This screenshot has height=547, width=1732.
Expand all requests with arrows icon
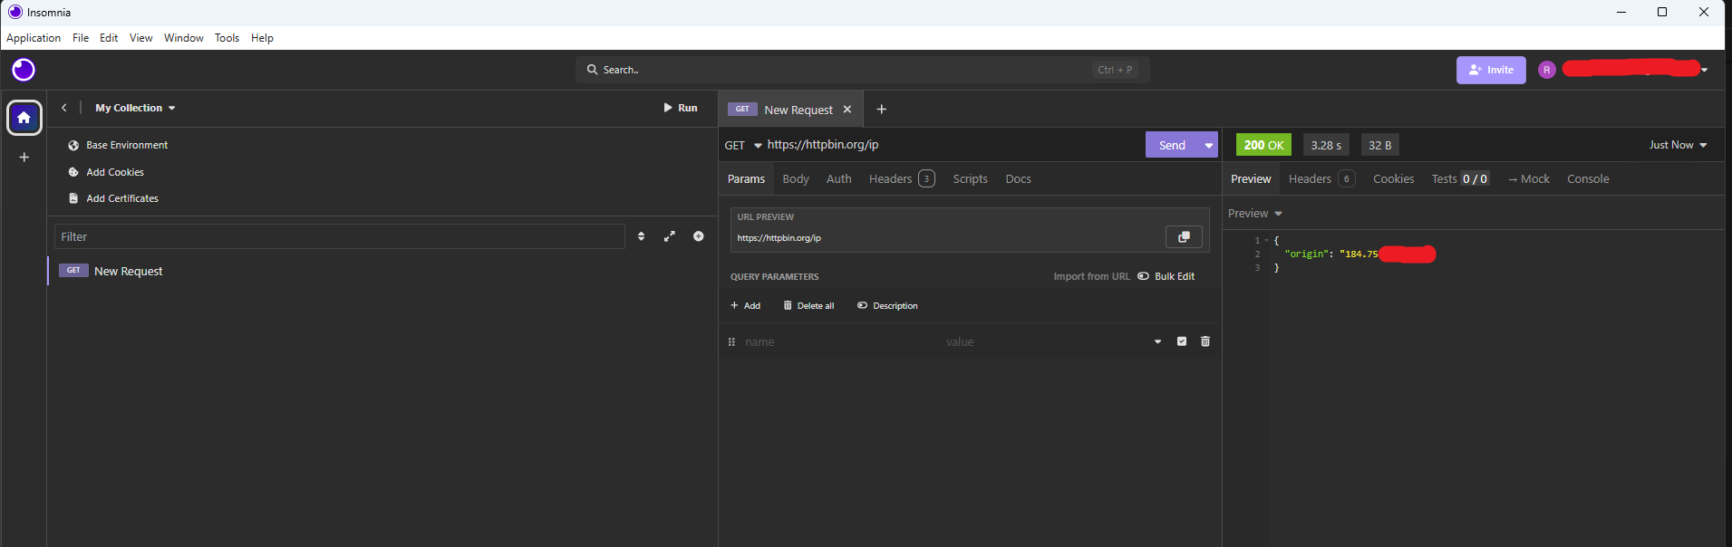pos(670,236)
